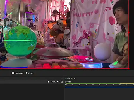Click the Device audio level meter

point(99,84)
